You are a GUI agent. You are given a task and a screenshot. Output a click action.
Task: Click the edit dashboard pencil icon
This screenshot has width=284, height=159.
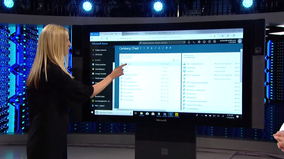pos(155,48)
